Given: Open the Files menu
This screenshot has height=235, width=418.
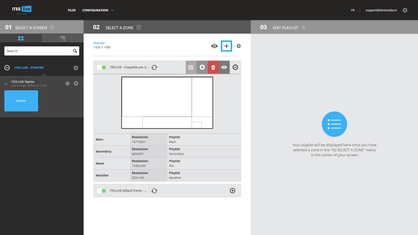Looking at the screenshot, I should [72, 10].
